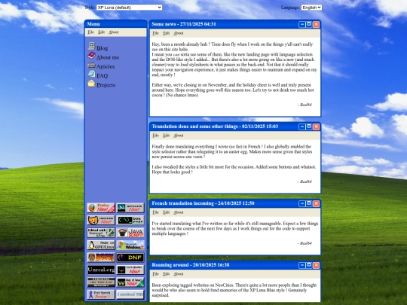The image size is (407, 305).
Task: Maximize the Roaming around window
Action: click(309, 265)
